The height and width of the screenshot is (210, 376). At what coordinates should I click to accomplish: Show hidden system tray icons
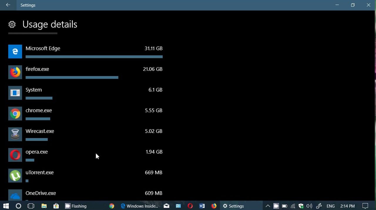268,206
